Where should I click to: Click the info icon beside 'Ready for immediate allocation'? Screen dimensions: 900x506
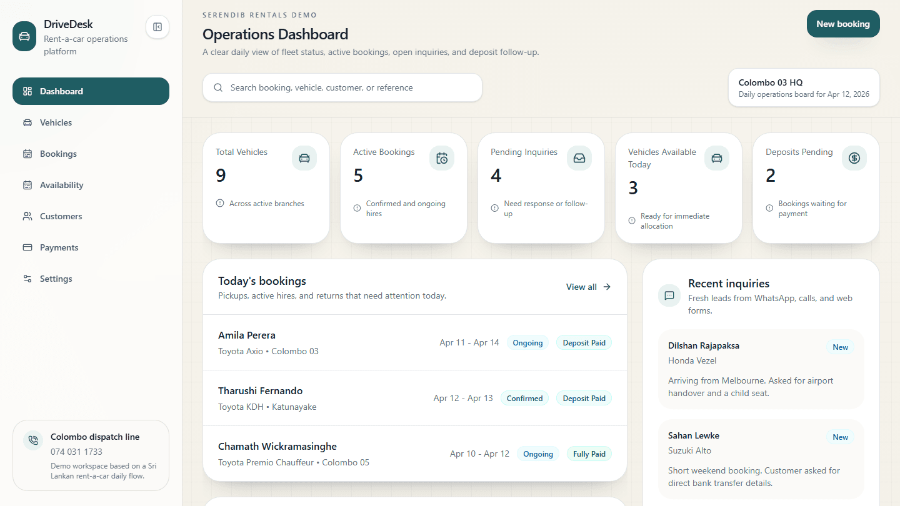pyautogui.click(x=632, y=221)
